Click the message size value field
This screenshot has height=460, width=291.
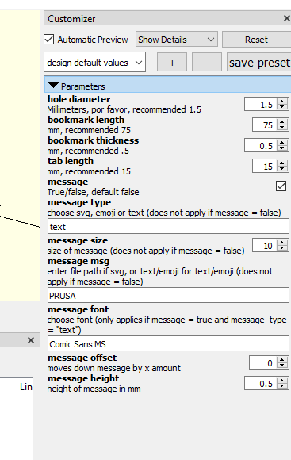pos(265,246)
